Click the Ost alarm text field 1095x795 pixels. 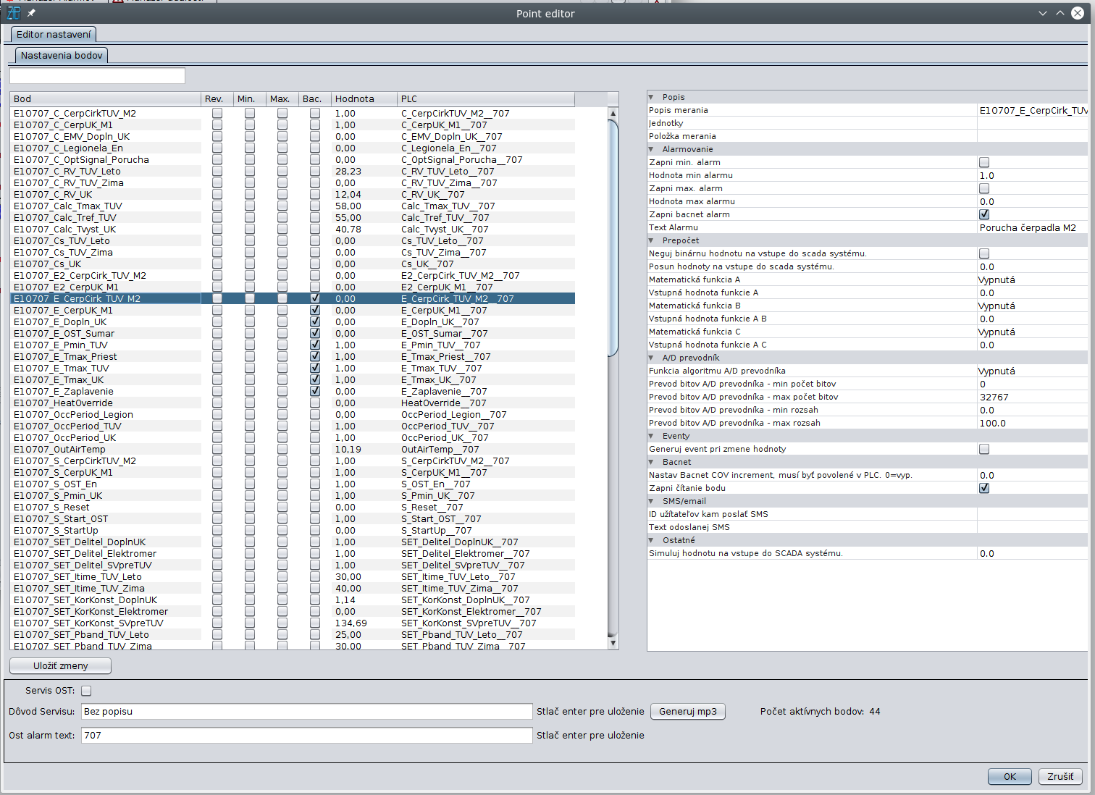click(306, 735)
